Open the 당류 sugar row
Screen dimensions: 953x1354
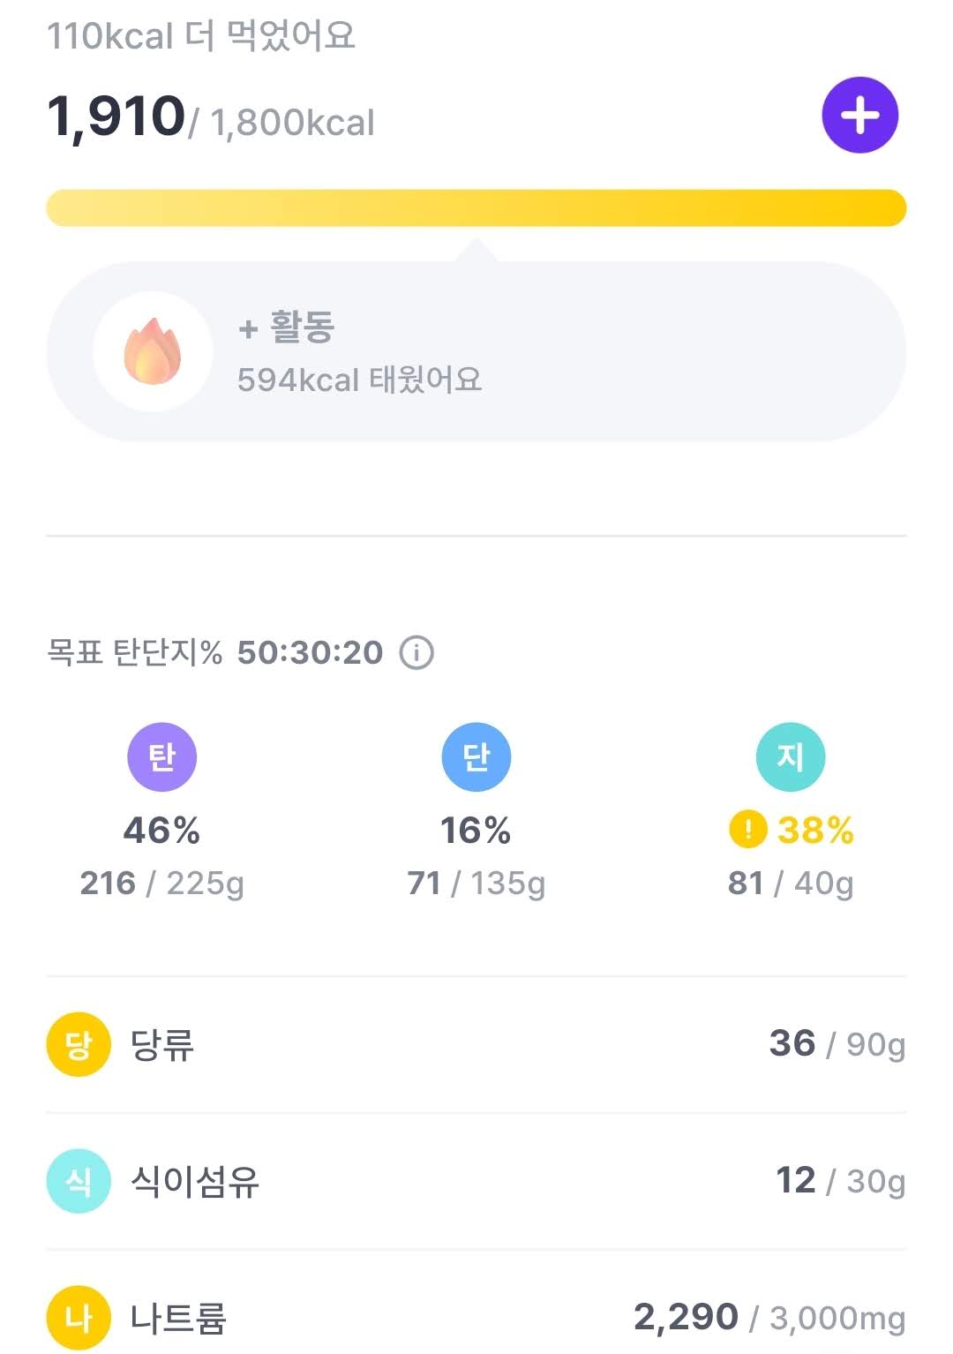click(476, 1044)
